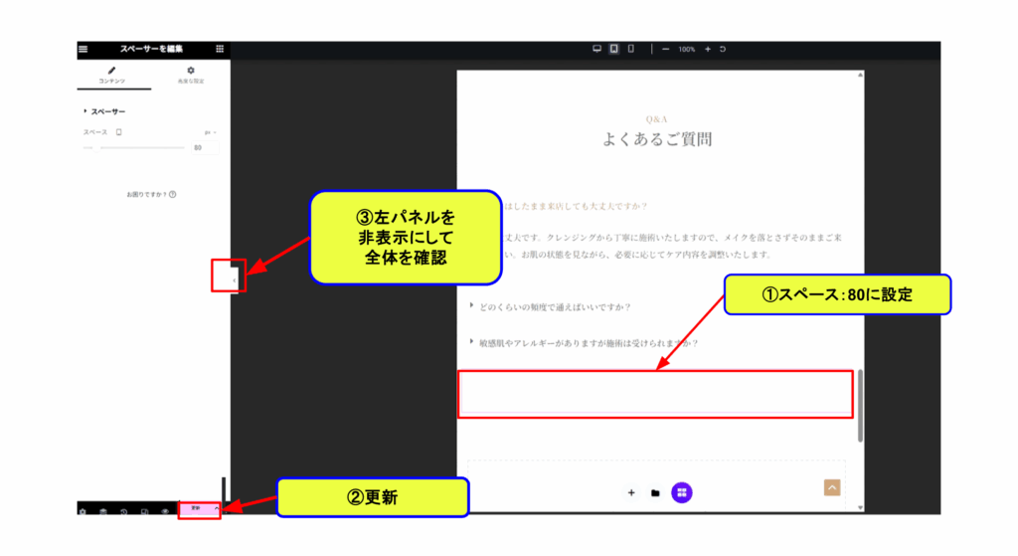Image resolution: width=1018 pixels, height=556 pixels.
Task: Focus the space value field showing 80
Action: tap(205, 148)
